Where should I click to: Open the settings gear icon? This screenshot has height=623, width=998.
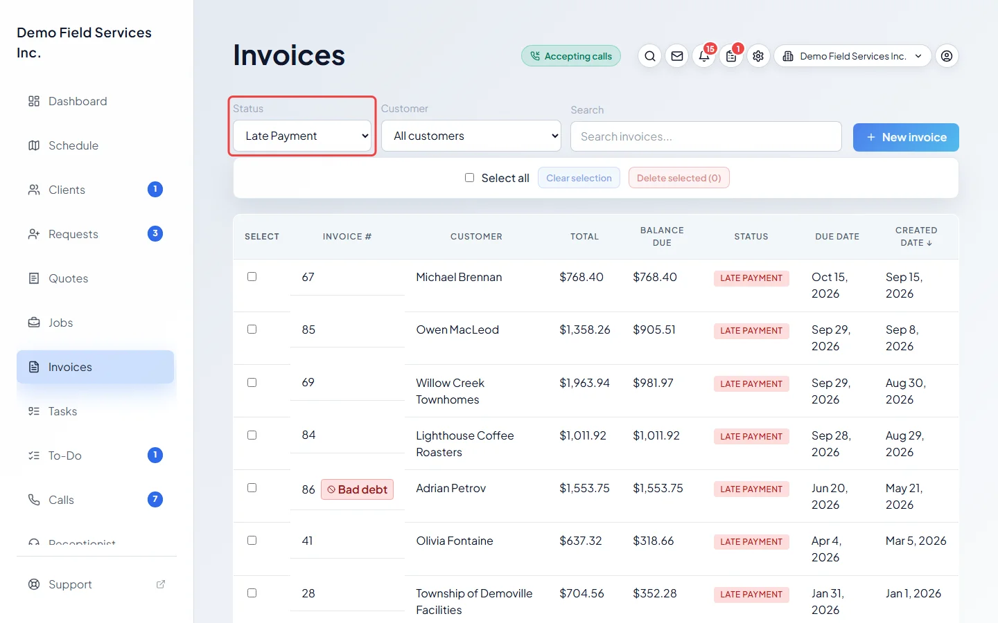758,56
